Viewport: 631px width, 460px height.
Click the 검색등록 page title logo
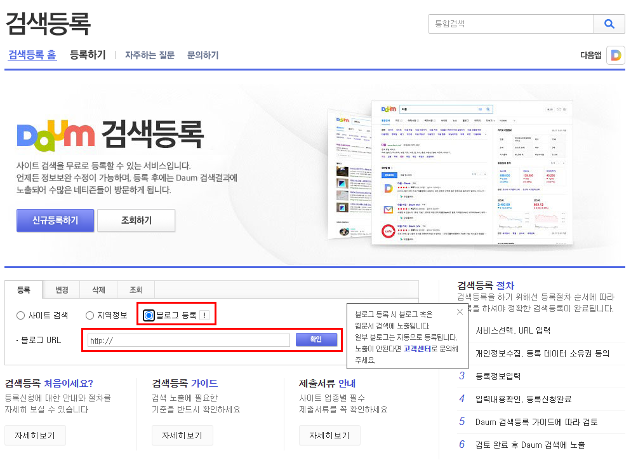[48, 24]
